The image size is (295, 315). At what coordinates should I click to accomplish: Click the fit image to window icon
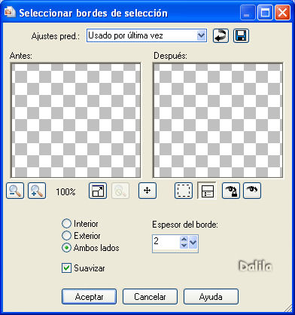click(98, 191)
